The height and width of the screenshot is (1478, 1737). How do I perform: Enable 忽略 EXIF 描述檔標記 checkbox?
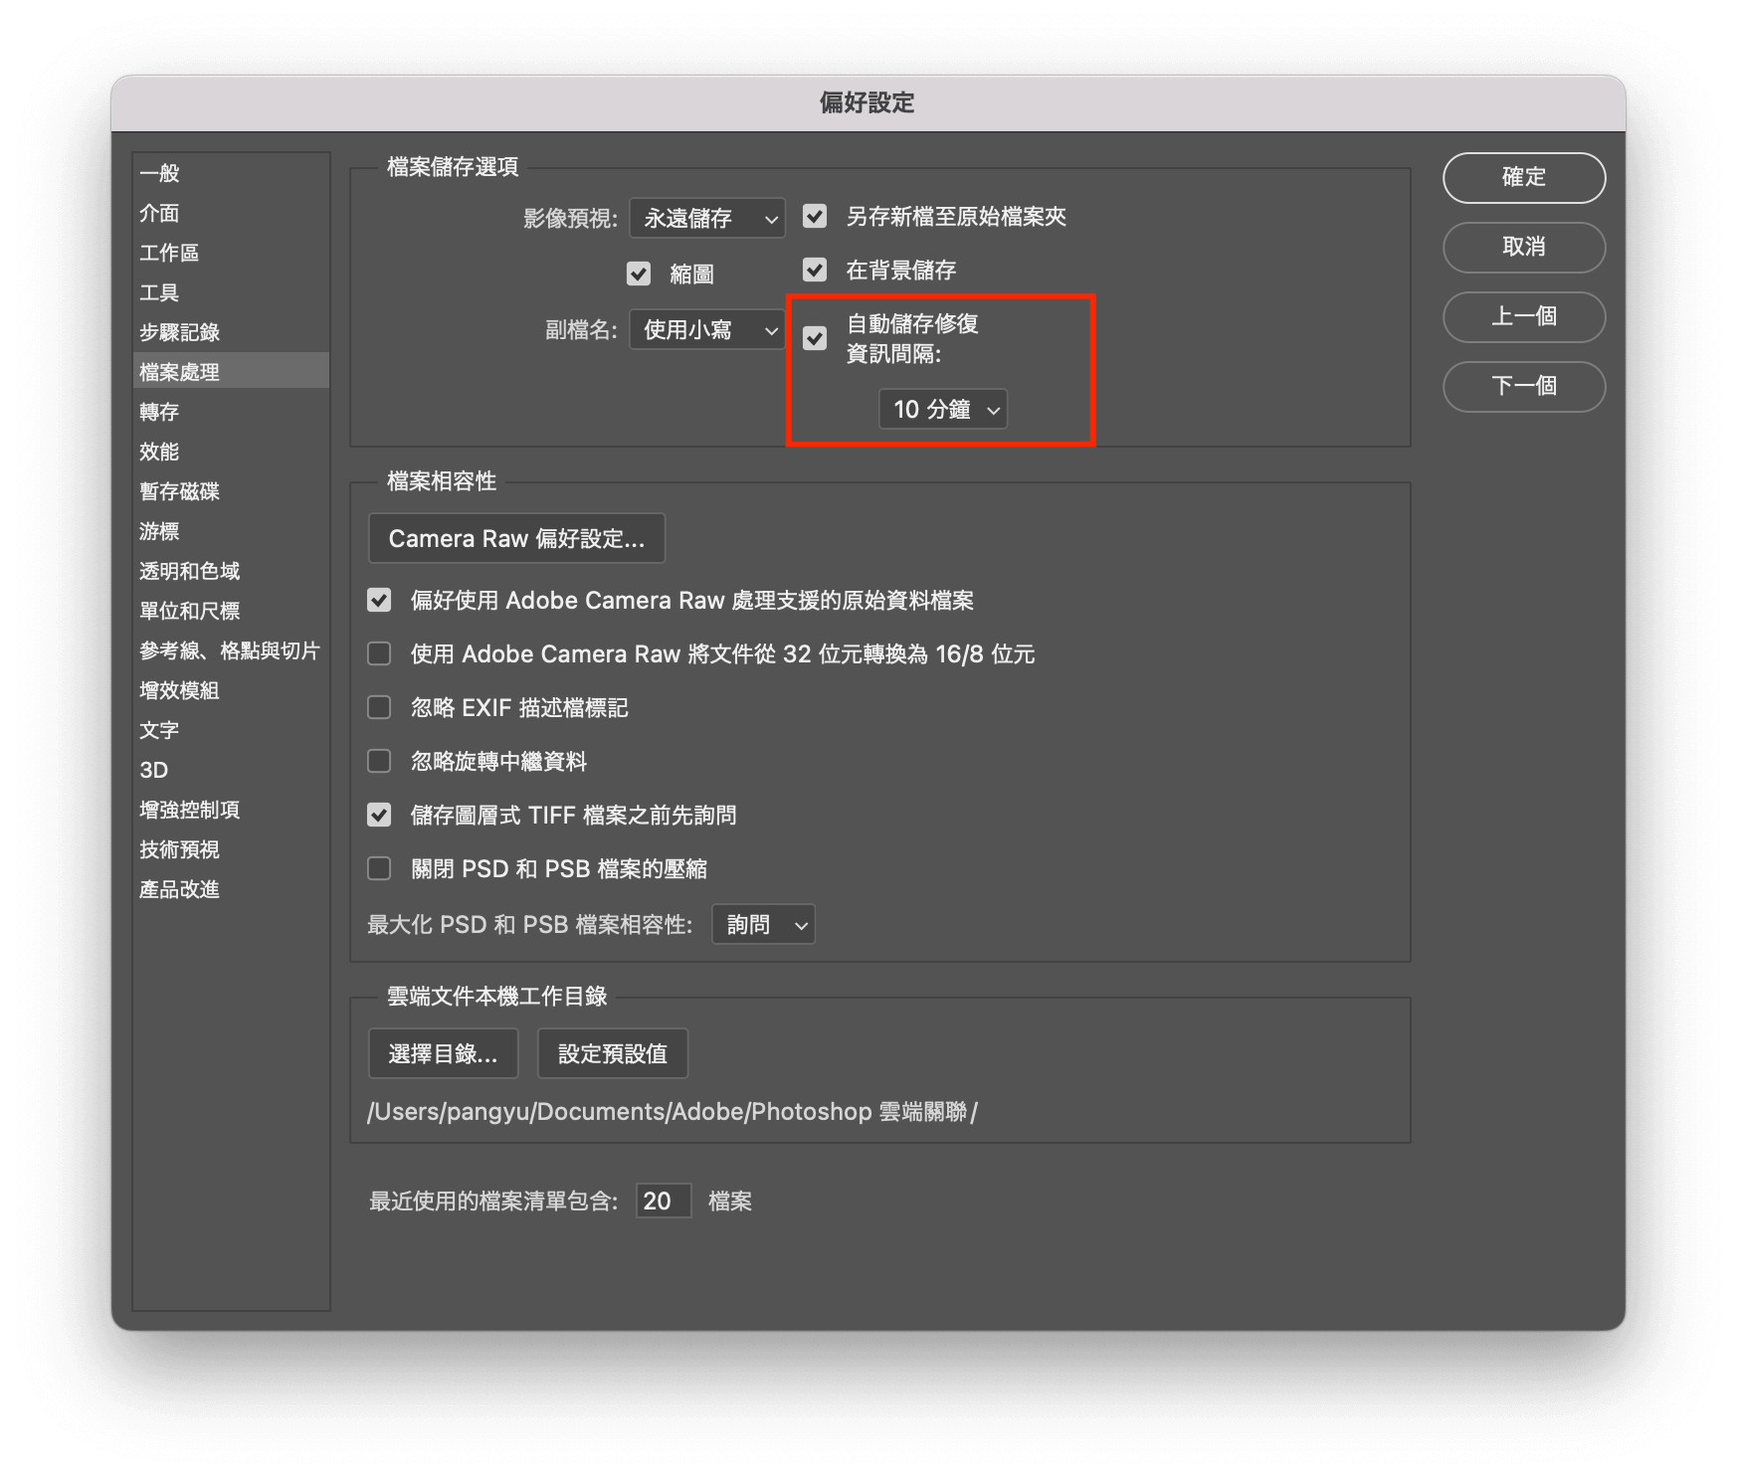(x=379, y=707)
